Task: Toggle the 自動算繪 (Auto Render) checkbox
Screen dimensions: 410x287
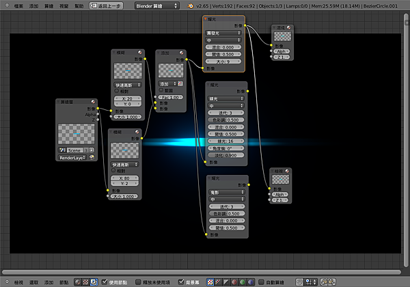Action: click(x=261, y=282)
